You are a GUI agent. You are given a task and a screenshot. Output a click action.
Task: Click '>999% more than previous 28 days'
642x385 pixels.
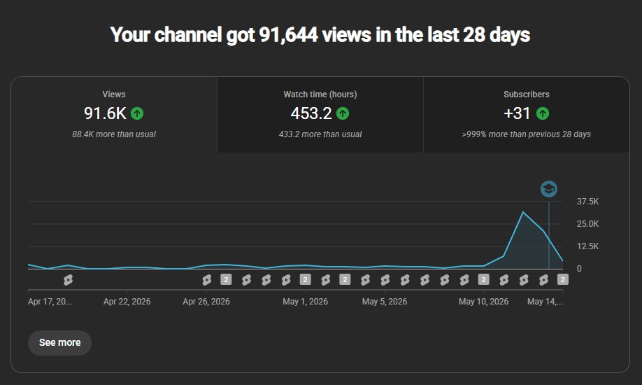tap(527, 134)
